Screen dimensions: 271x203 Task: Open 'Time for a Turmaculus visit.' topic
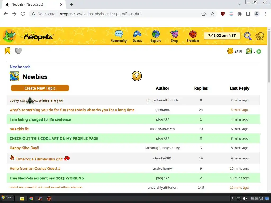[x=40, y=159]
